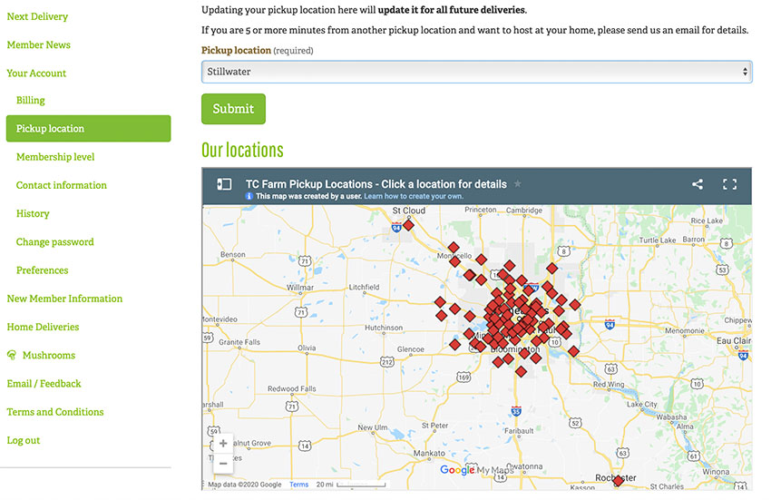The image size is (771, 500).
Task: Go to Contact information
Action: click(62, 185)
